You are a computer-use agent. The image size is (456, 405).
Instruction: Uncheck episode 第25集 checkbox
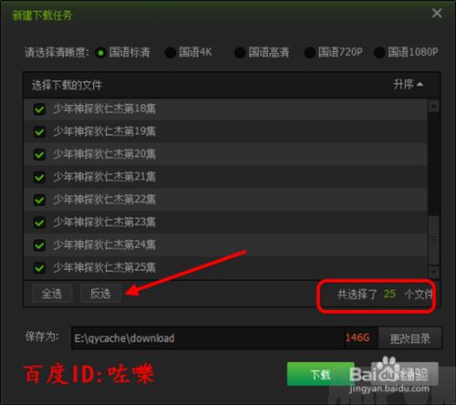(39, 268)
